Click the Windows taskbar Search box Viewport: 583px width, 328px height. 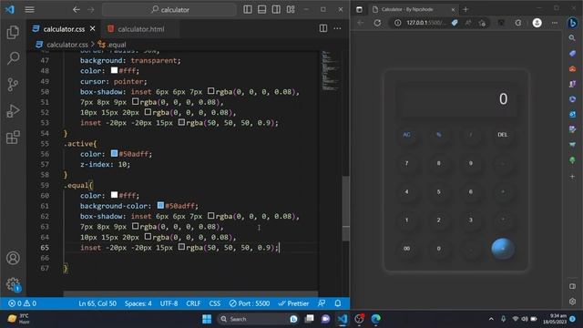coord(257,319)
